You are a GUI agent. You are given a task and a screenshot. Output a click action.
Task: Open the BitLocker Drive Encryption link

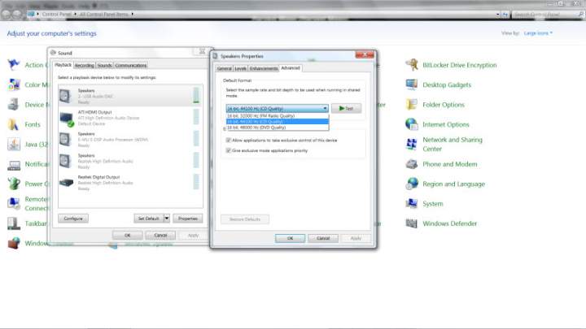coord(460,65)
